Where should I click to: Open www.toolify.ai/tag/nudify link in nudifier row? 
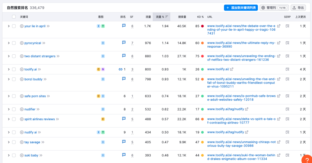[x=225, y=109]
